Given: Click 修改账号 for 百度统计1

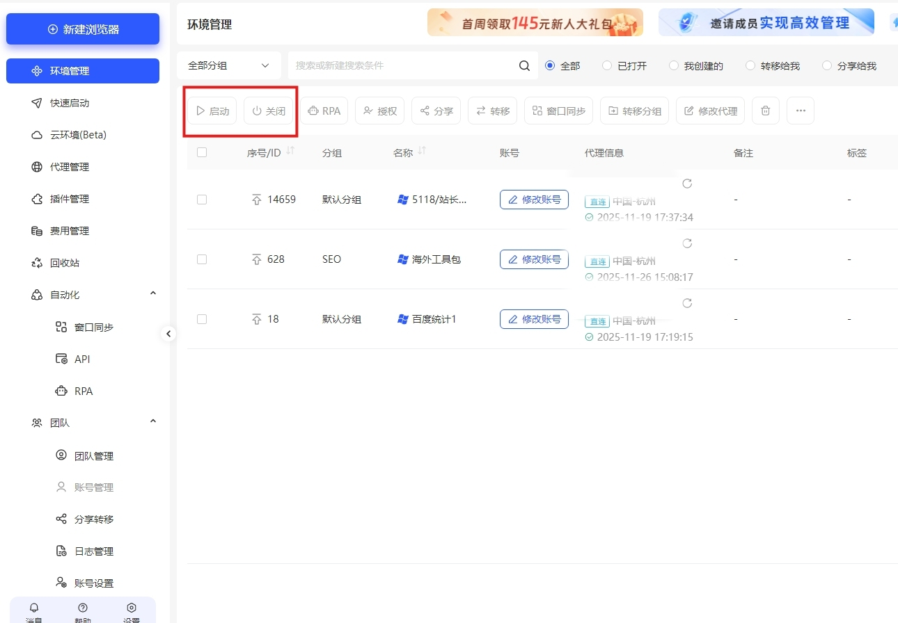Looking at the screenshot, I should pyautogui.click(x=534, y=318).
